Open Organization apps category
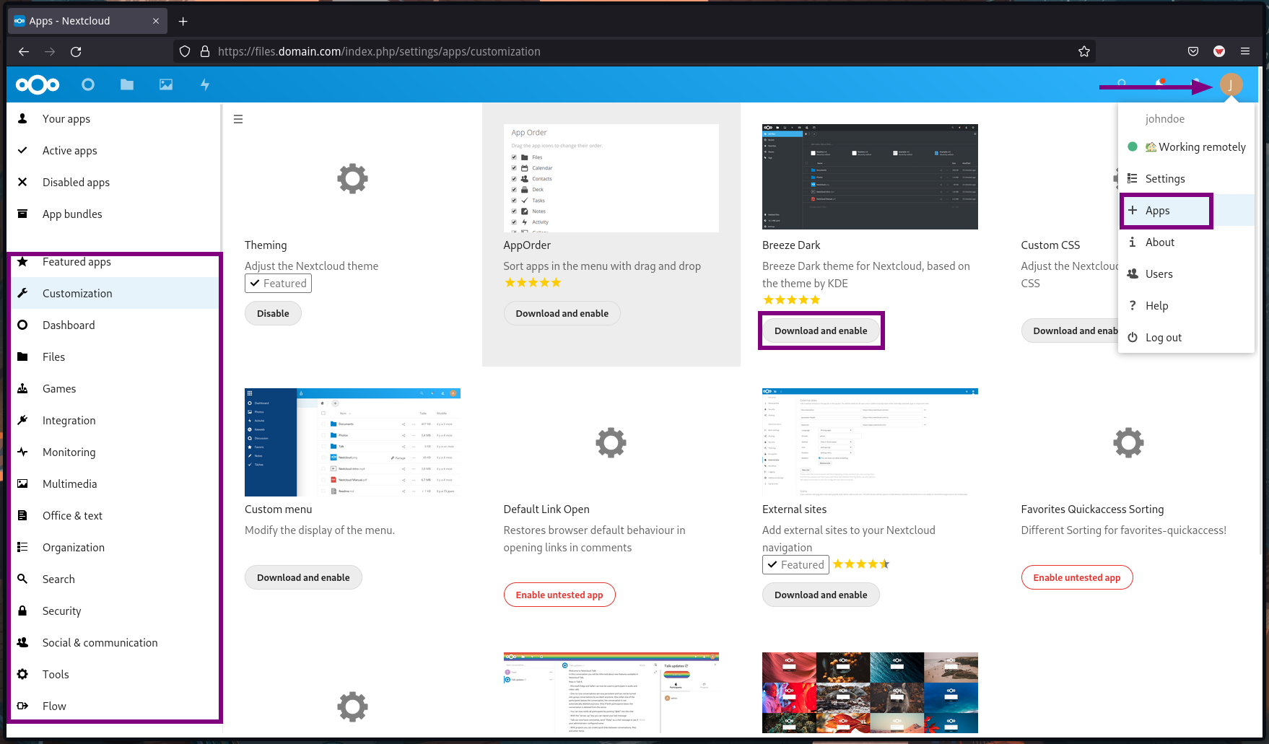Screen dimensions: 1269x744 tap(114, 548)
